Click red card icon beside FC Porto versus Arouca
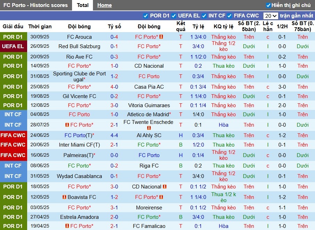Image resolution: width=315 pixels, height=230 pixels. tap(161, 37)
